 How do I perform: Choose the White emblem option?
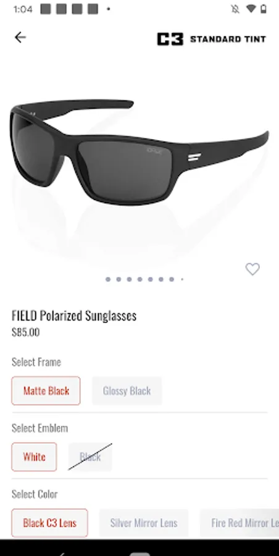pyautogui.click(x=34, y=457)
